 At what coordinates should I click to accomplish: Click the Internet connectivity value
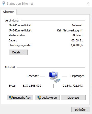click(77, 25)
